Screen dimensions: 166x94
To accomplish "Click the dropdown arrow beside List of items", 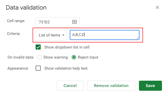I will click(x=63, y=35).
